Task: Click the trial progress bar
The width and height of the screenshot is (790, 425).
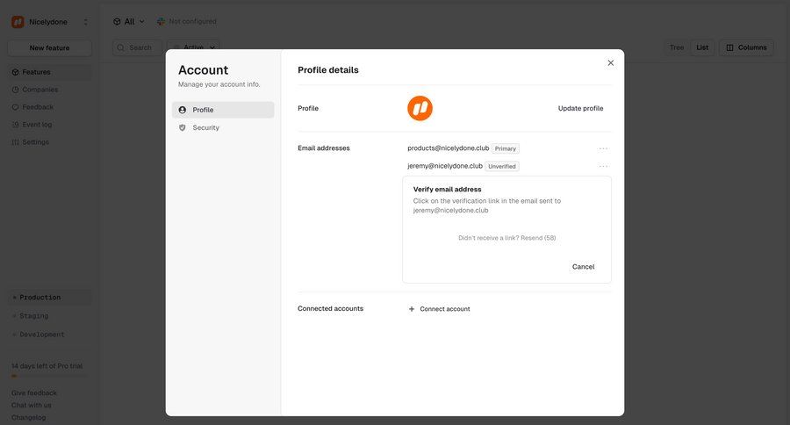Action: point(49,376)
